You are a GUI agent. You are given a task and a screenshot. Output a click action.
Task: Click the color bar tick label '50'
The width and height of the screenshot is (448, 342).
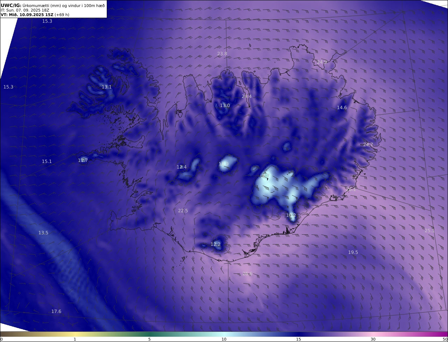445,339
